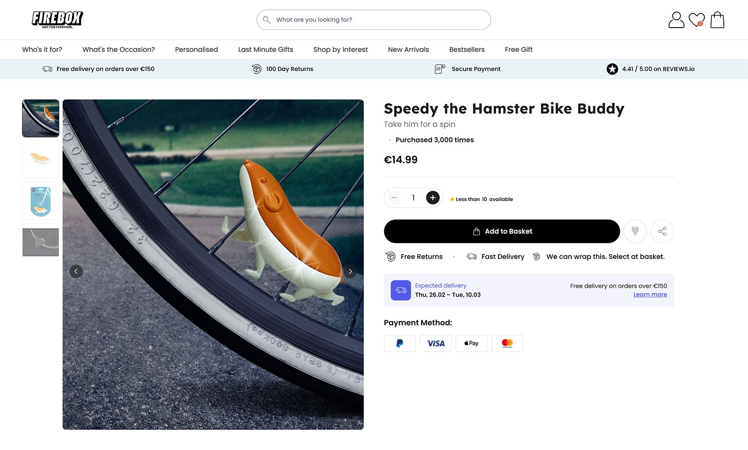The image size is (748, 450).
Task: Click the share icon next to wishlist
Action: point(662,231)
